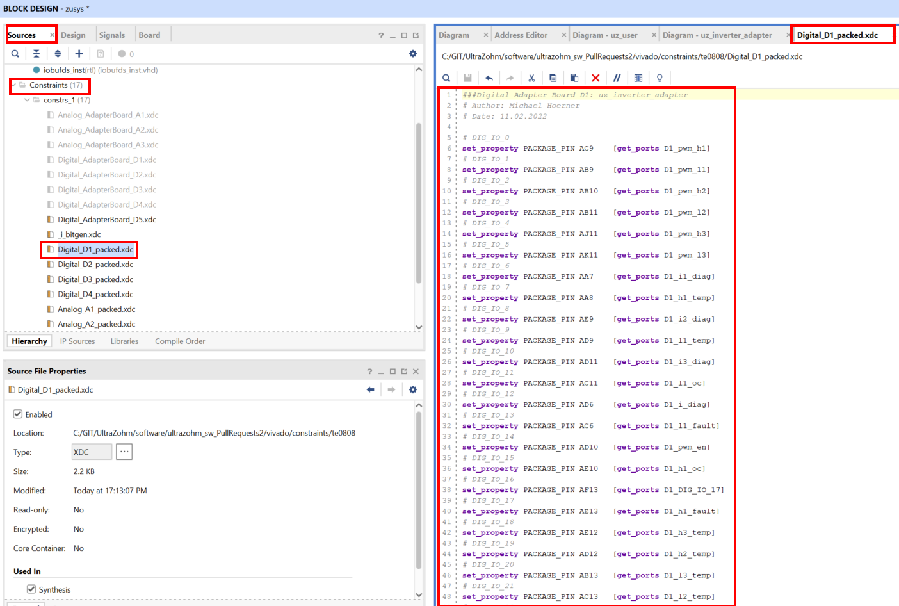Toggle line comments with the // icon
Viewport: 899px width, 606px height.
coord(617,78)
